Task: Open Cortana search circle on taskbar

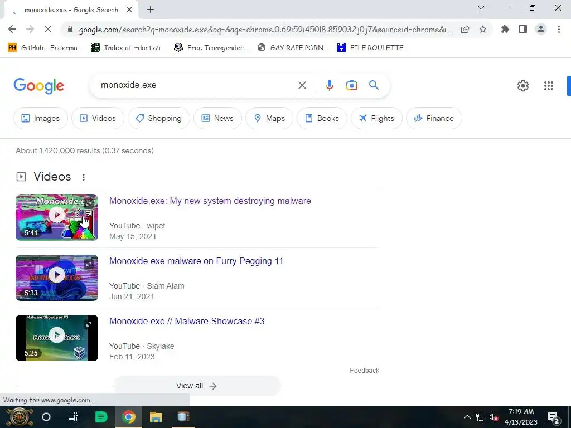Action: tap(46, 417)
